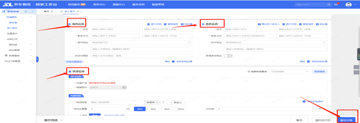Click the 提交订单 button
360x123 pixels.
click(x=346, y=120)
